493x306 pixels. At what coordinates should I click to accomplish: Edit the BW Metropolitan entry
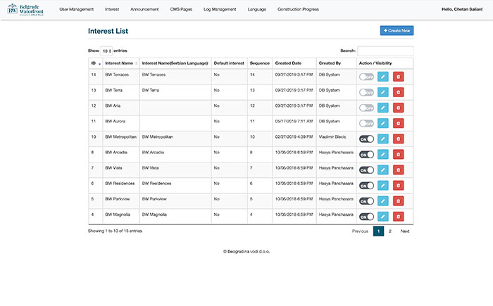pyautogui.click(x=382, y=139)
